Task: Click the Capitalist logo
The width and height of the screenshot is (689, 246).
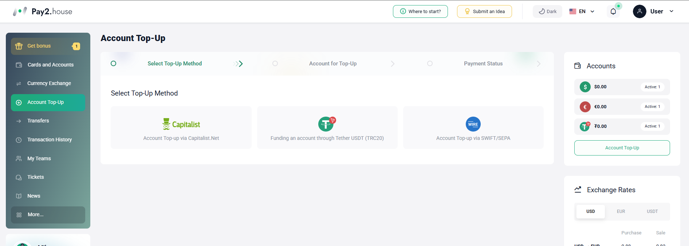Action: click(181, 124)
